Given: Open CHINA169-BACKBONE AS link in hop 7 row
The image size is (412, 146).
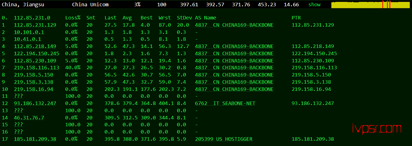Looking at the screenshot, I should pos(234,68).
